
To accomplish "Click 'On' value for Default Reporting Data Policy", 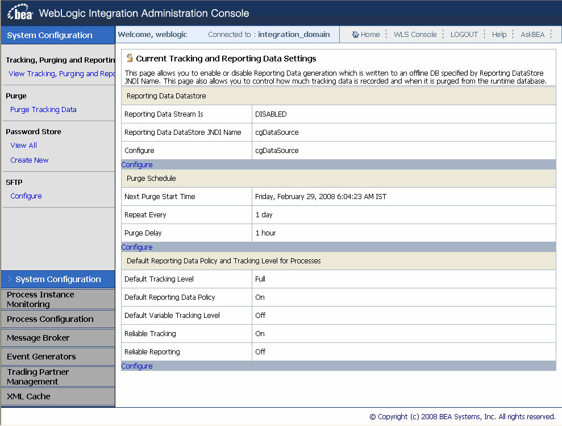I will pyautogui.click(x=260, y=297).
